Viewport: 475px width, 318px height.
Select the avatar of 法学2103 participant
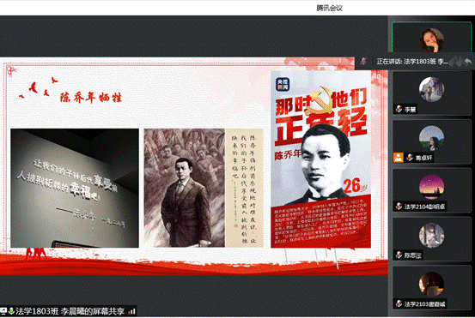click(x=432, y=285)
